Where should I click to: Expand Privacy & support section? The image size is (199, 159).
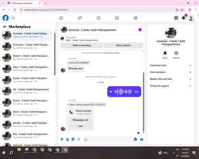[x=171, y=86]
